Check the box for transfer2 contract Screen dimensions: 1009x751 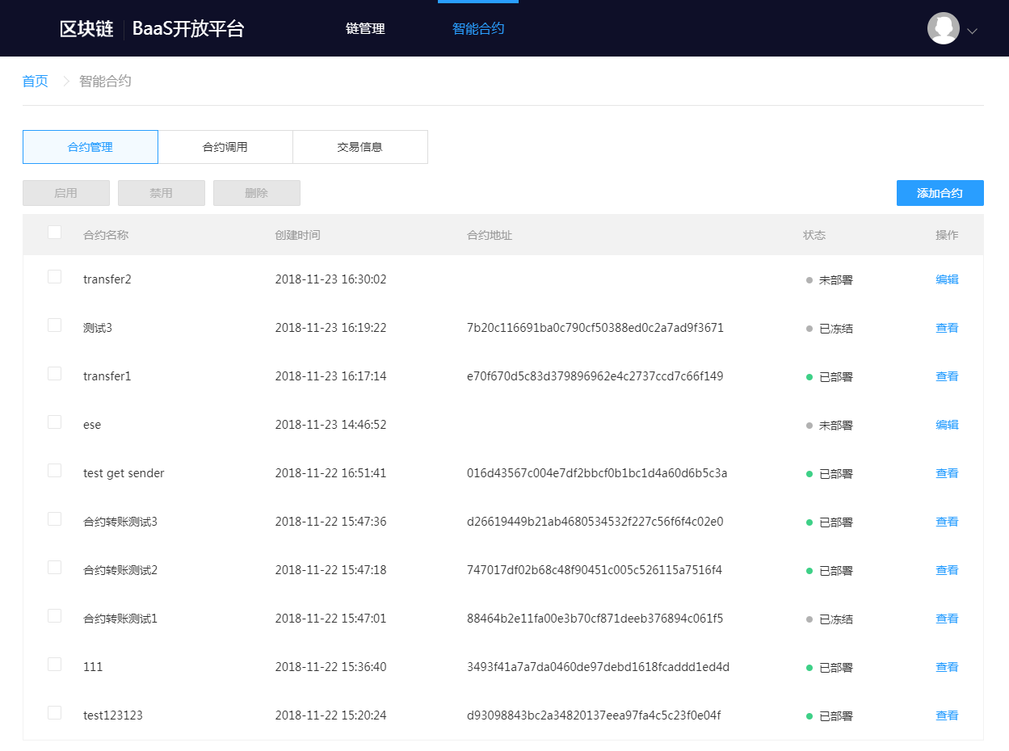click(54, 277)
